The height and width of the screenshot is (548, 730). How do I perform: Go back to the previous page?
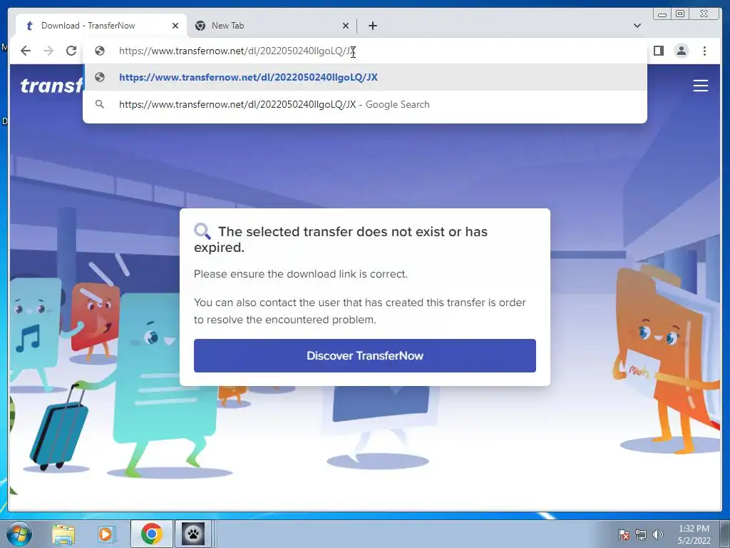coord(26,51)
